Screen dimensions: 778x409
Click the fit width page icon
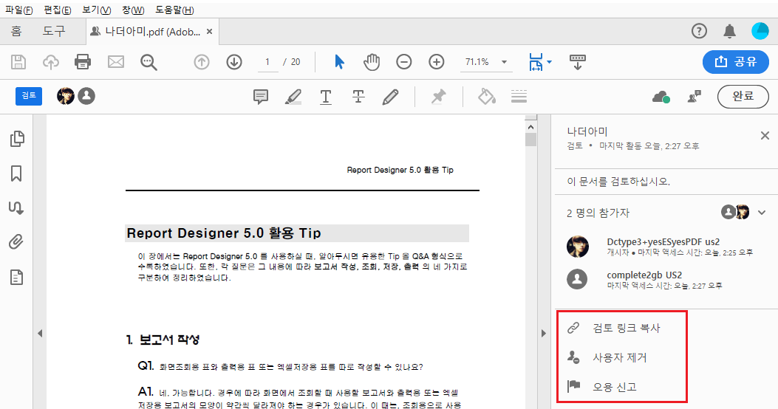click(x=536, y=63)
